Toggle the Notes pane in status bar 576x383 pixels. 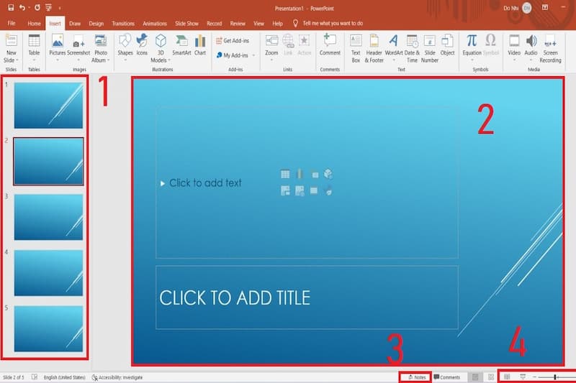[x=416, y=377]
